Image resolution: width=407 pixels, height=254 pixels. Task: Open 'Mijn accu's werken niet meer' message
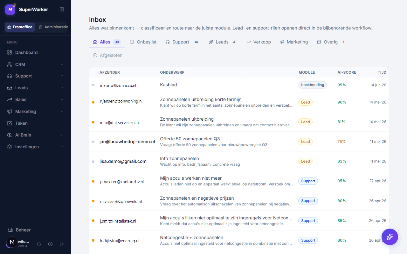tap(239, 181)
